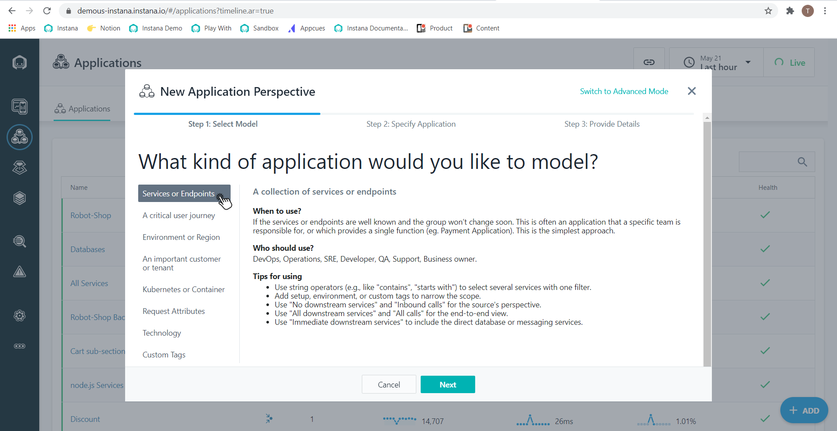Select the Kubernetes or Container model

(x=184, y=290)
